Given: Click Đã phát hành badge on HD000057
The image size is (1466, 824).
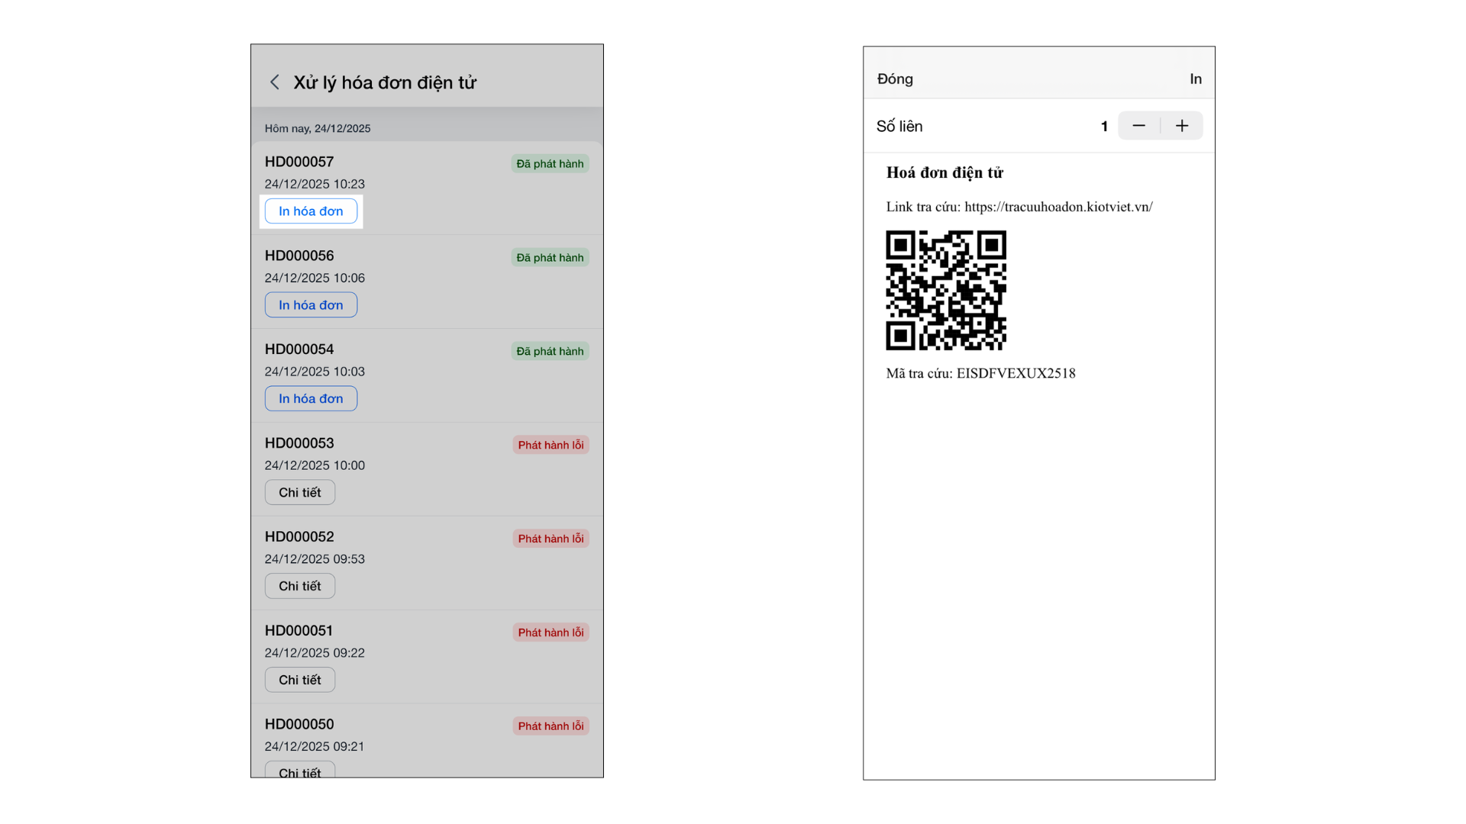Looking at the screenshot, I should [x=550, y=164].
